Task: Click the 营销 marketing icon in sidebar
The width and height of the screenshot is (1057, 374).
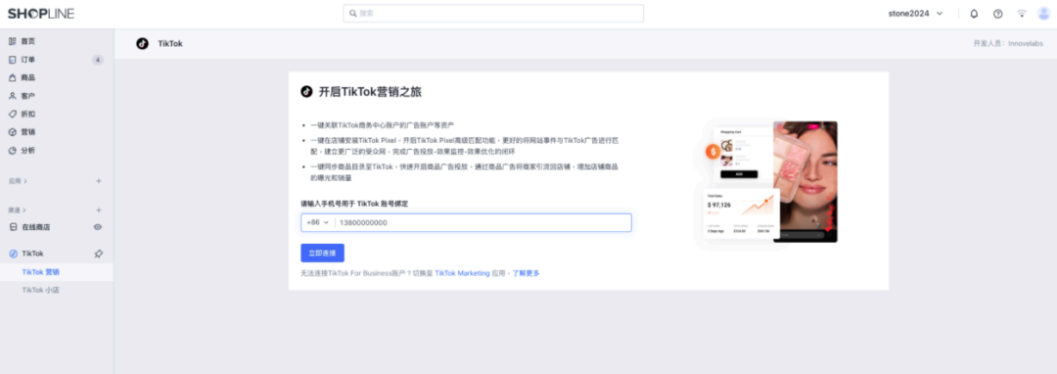Action: pos(12,133)
